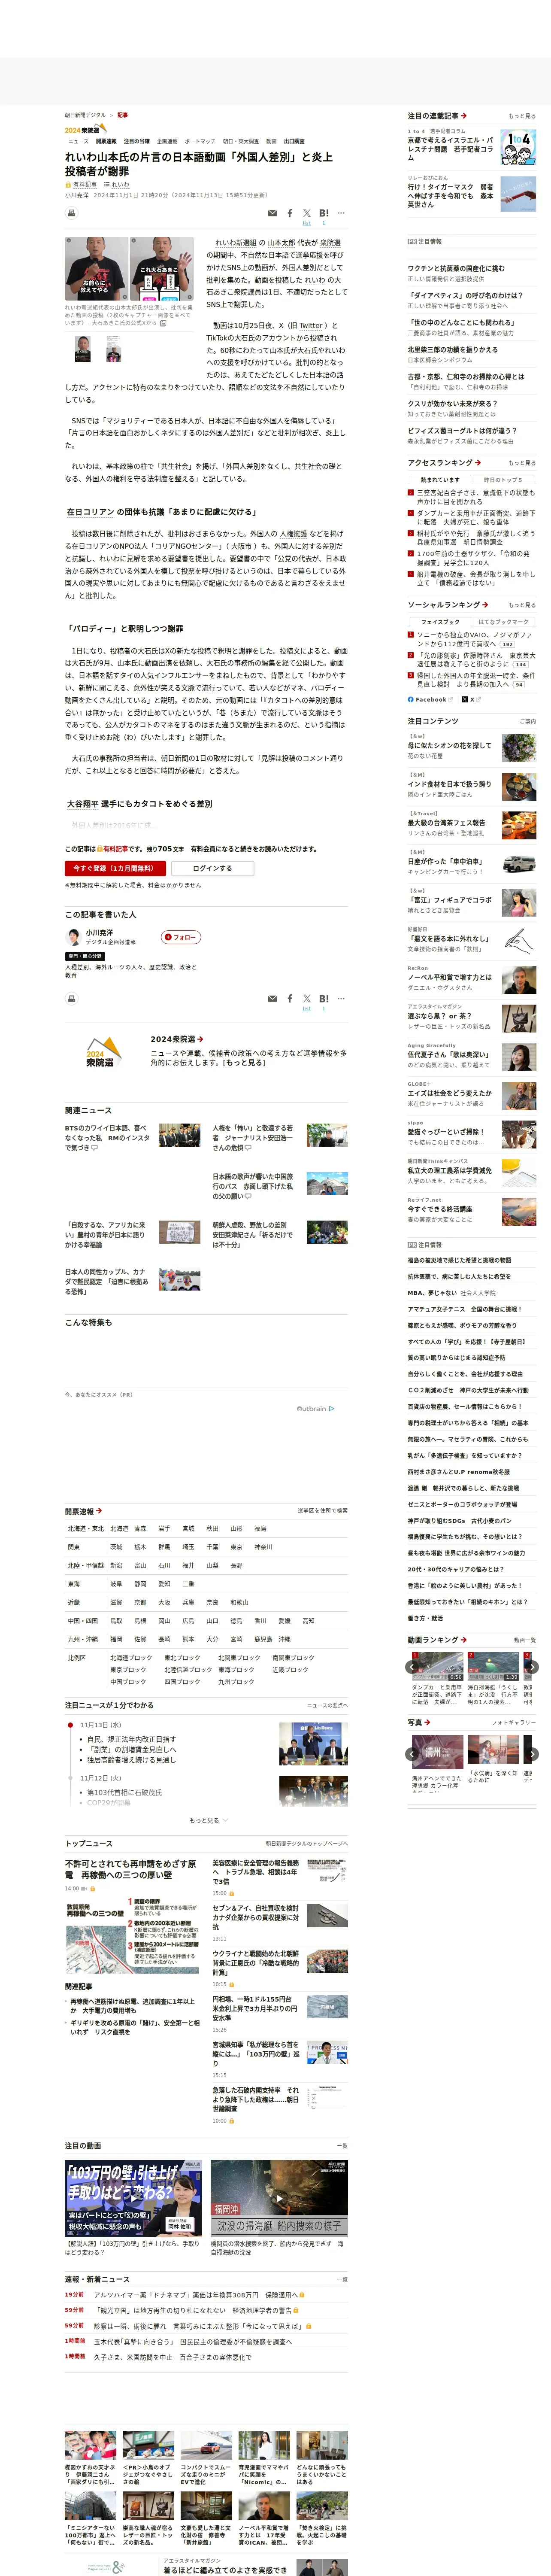
Task: Click 動画一覧 beside 動画ランキング
Action: coord(525,1640)
